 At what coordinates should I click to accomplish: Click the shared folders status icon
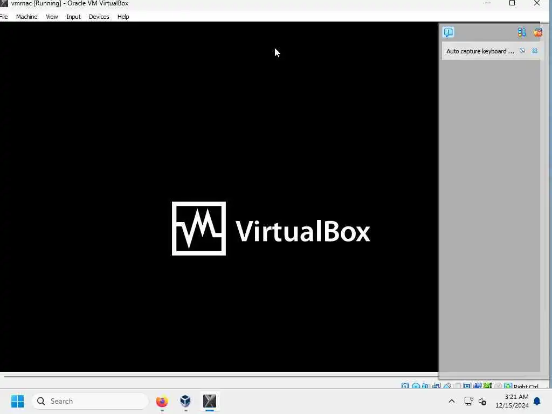point(457,386)
